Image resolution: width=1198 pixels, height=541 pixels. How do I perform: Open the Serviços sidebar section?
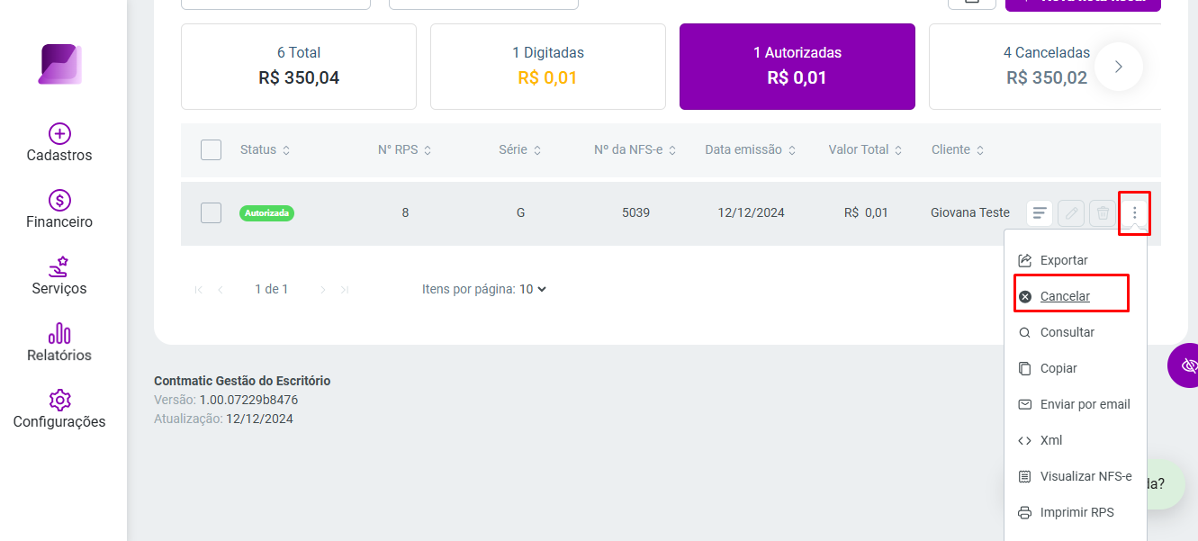click(59, 276)
